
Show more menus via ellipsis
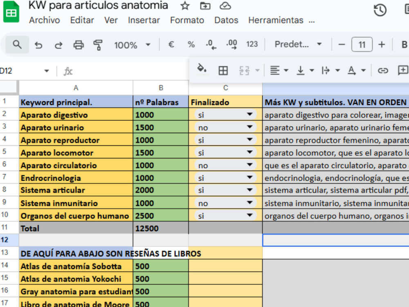tap(311, 21)
